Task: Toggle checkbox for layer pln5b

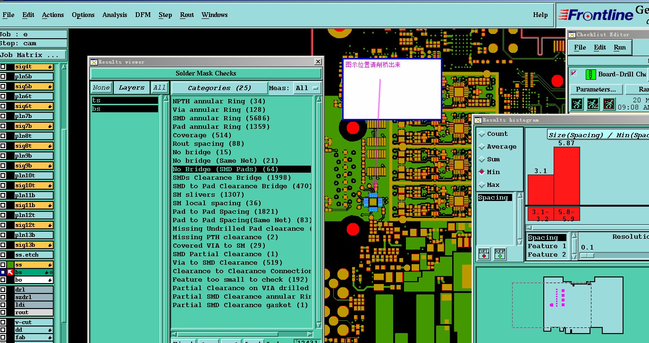Action: coord(3,76)
